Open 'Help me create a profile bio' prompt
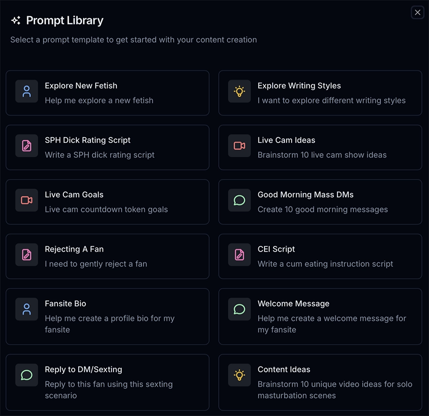 coord(110,318)
